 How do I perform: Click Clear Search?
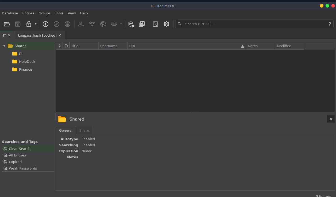coord(28,149)
